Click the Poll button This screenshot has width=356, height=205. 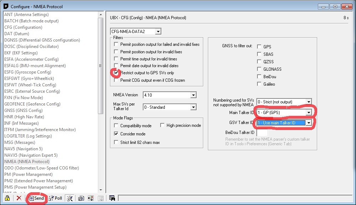[x=55, y=198]
